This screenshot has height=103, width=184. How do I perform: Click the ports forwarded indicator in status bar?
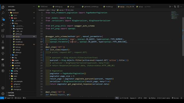coord(24,98)
